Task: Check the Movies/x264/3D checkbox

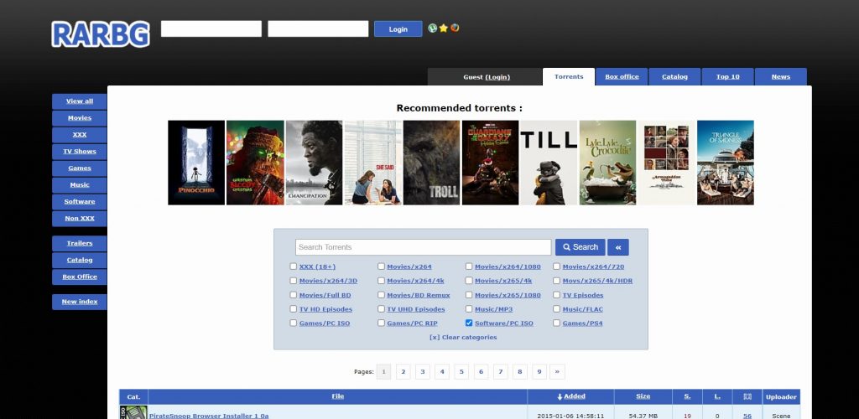Action: click(x=293, y=281)
